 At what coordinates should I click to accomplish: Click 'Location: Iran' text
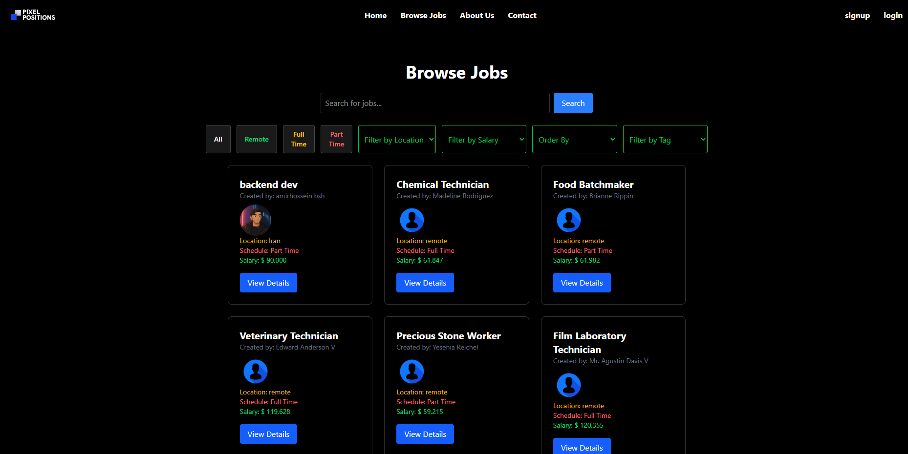point(260,241)
